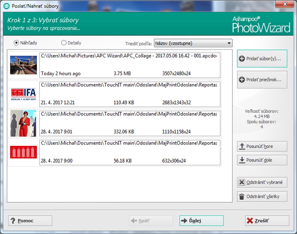The image size is (297, 234).
Task: Open the Triediť podľa sort dropdown
Action: (x=193, y=43)
